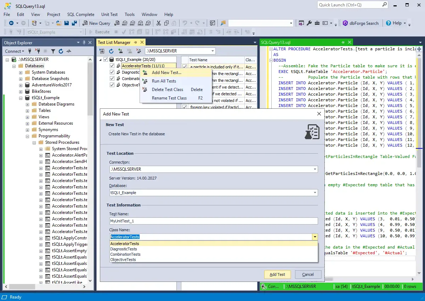Click Add New Test flask icon in toolbar

point(120,51)
